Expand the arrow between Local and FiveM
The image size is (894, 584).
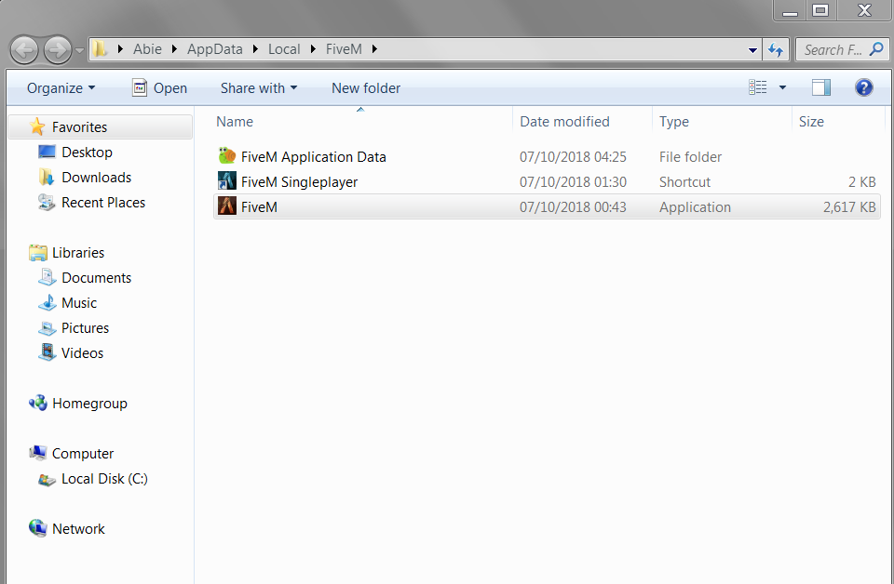[x=313, y=49]
